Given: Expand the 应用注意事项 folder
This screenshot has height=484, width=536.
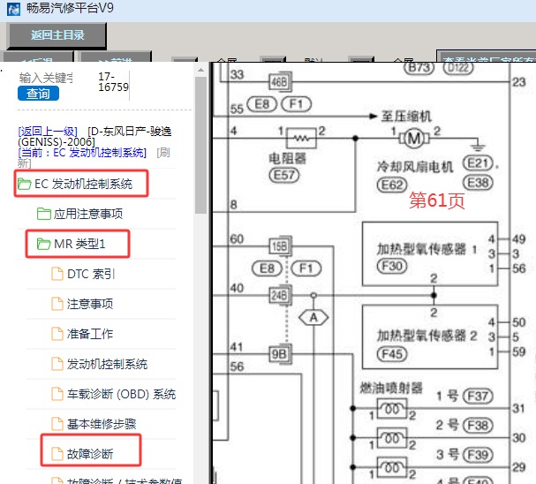Looking at the screenshot, I should (87, 214).
